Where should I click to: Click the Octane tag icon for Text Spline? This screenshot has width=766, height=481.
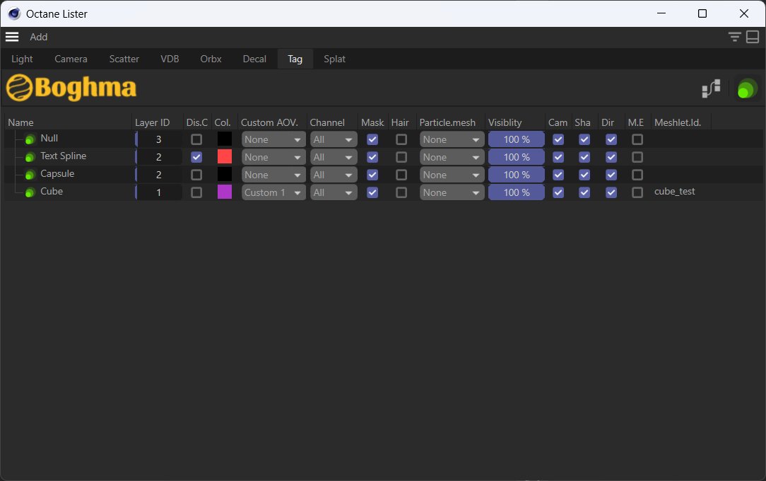pos(30,157)
